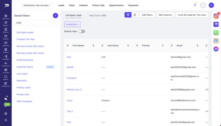Toggle the Default View switch
Viewport: 221px width, 126px height.
(82, 31)
